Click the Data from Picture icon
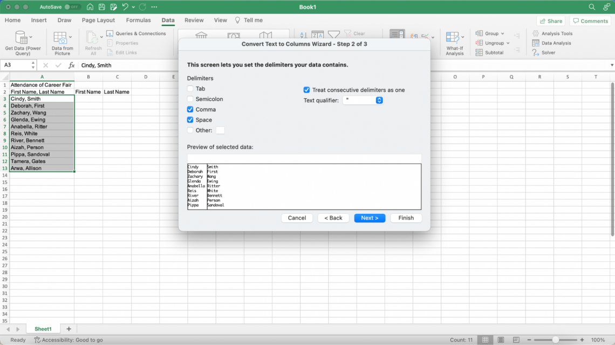This screenshot has width=615, height=345. coord(62,38)
